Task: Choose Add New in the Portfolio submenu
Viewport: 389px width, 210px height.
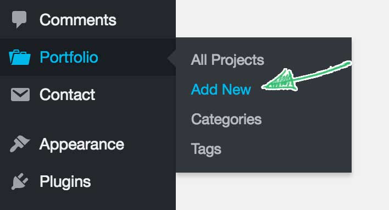Action: [x=221, y=90]
